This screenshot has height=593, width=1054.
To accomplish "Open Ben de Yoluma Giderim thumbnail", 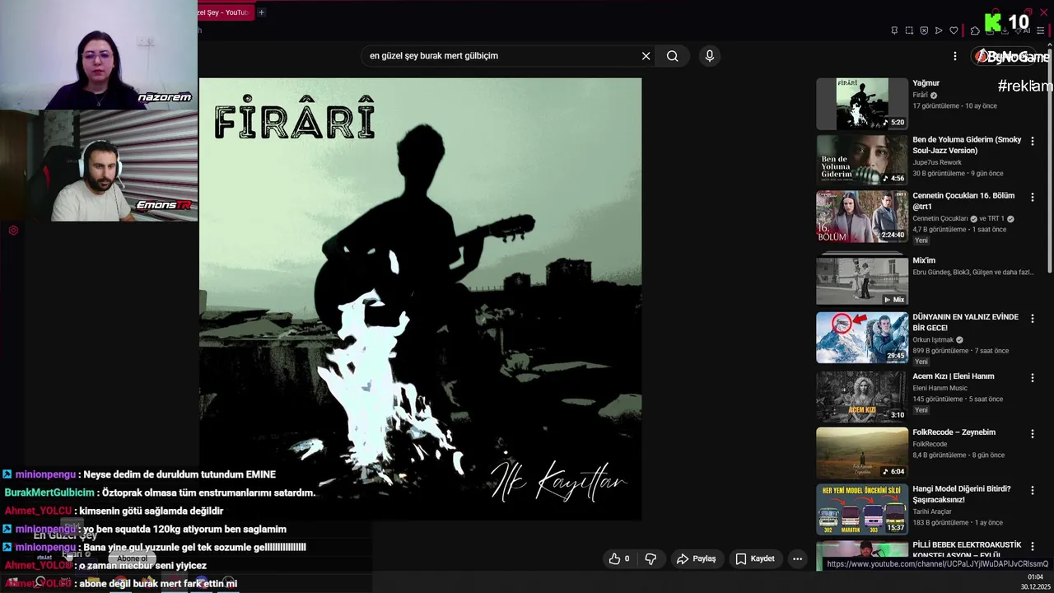I will (862, 160).
